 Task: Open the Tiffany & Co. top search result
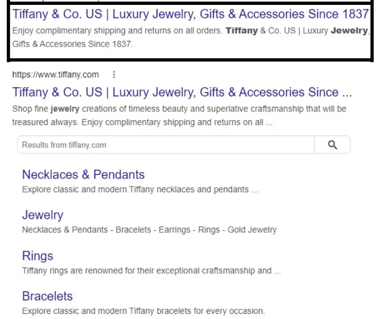(190, 14)
